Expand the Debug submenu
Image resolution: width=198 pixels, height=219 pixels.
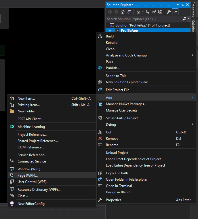(x=146, y=124)
